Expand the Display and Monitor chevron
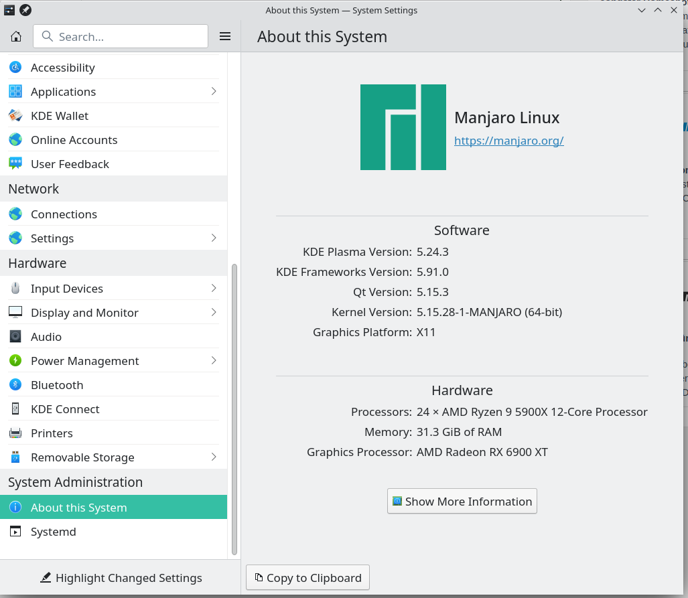The image size is (688, 598). [x=214, y=312]
